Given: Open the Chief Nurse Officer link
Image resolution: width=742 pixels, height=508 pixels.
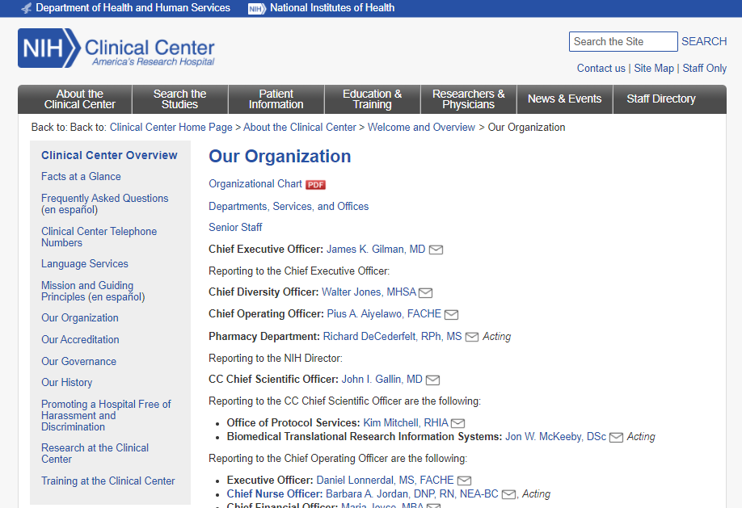Looking at the screenshot, I should (275, 493).
